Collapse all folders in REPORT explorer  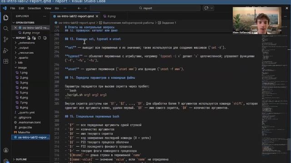tap(45, 38)
